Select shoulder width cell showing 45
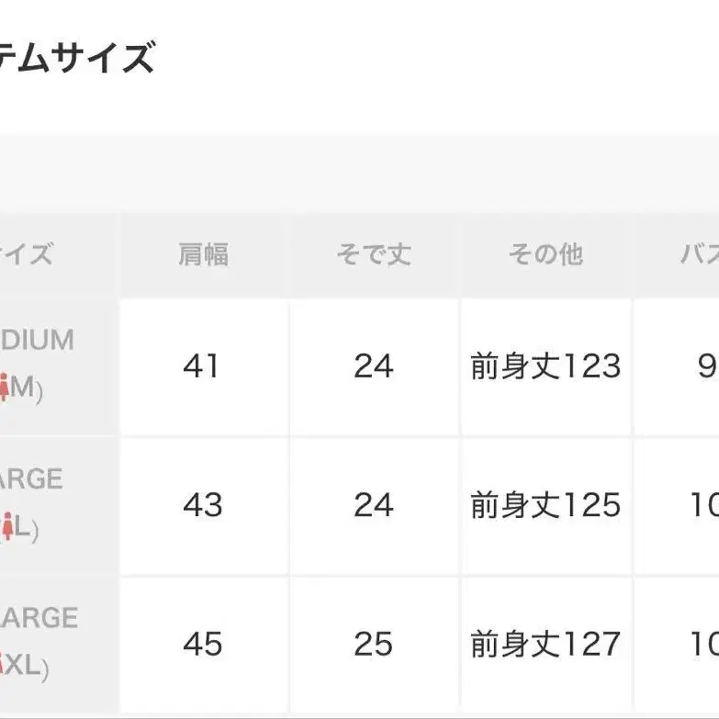The image size is (719, 719). click(x=204, y=645)
